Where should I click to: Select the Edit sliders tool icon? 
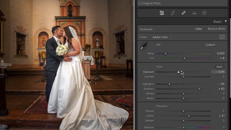162,13
